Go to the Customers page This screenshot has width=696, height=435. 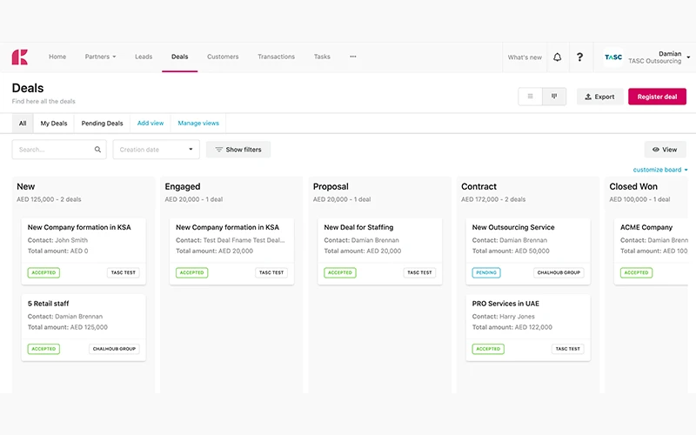tap(223, 57)
